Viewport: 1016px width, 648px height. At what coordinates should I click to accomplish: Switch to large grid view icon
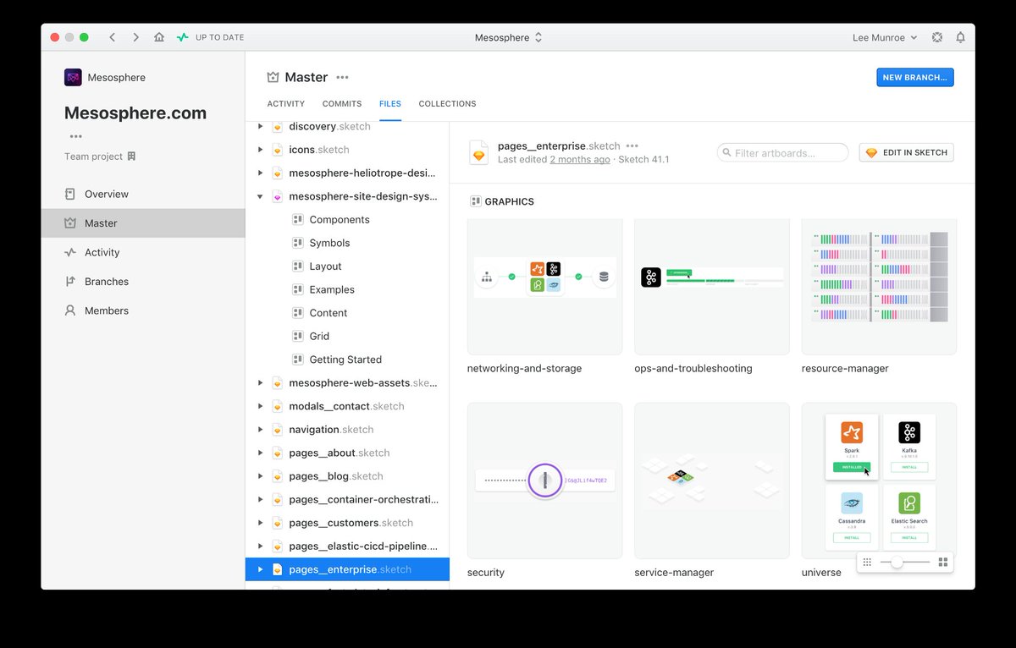[x=943, y=562]
